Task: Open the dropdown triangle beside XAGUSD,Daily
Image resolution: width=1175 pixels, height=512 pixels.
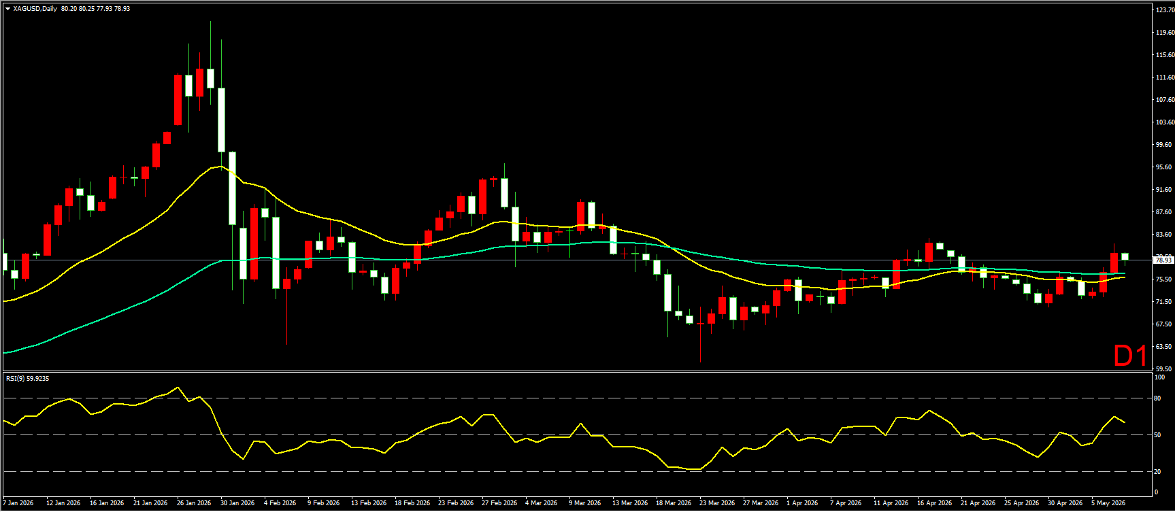Action: 7,9
